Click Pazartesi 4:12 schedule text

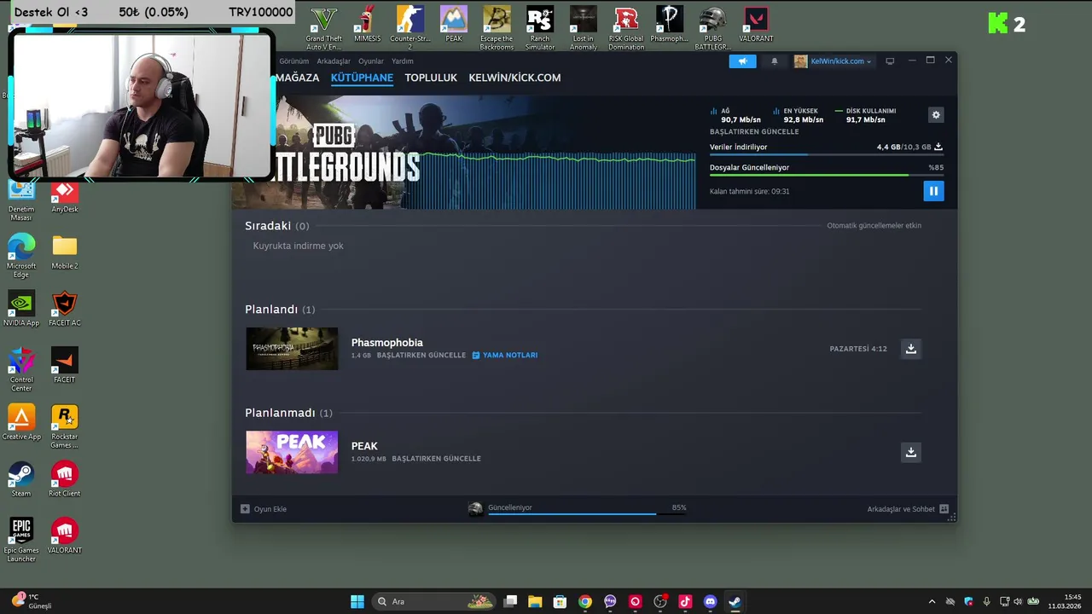click(x=858, y=349)
